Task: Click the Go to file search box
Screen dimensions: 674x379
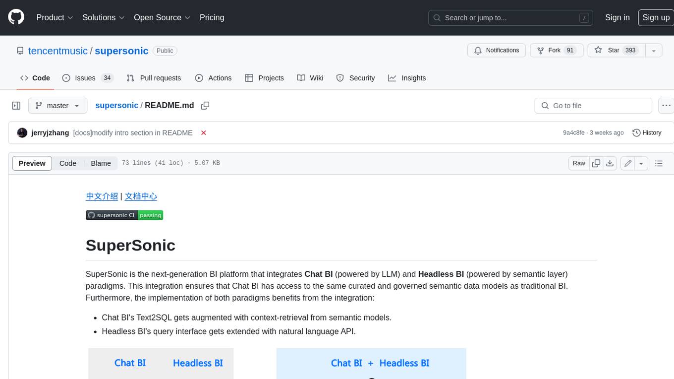Action: pos(593,106)
